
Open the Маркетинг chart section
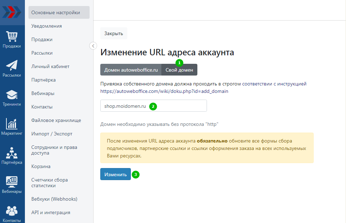coord(12,127)
